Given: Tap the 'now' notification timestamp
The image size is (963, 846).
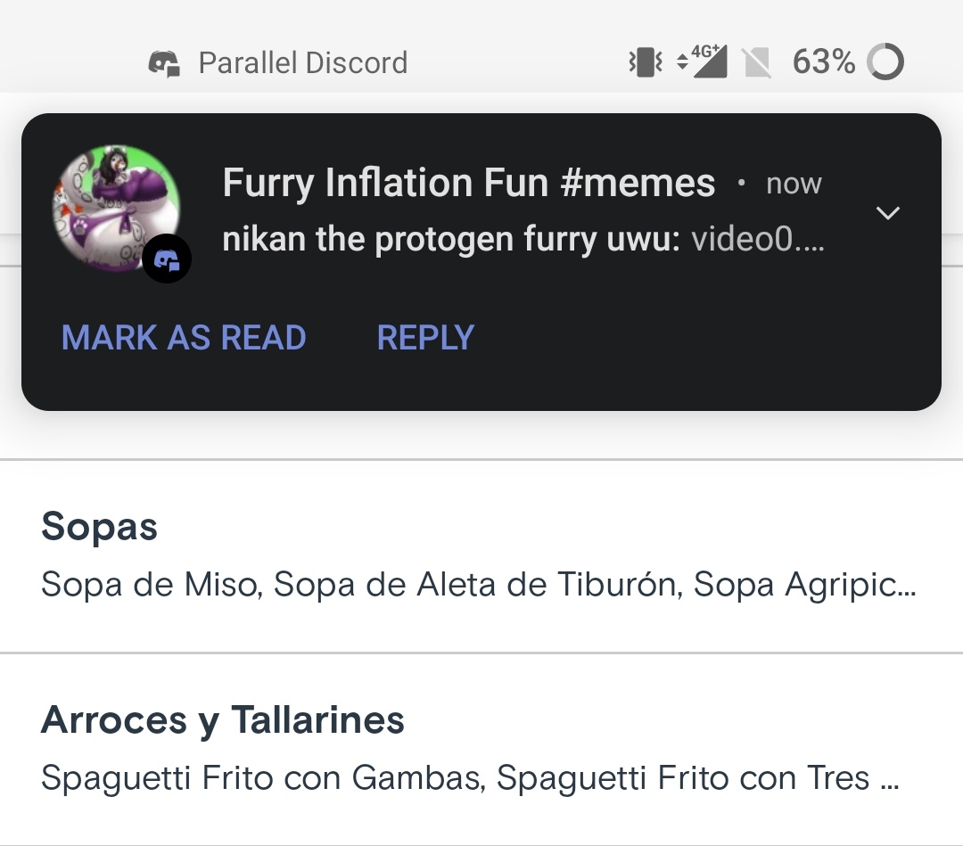Looking at the screenshot, I should point(794,185).
